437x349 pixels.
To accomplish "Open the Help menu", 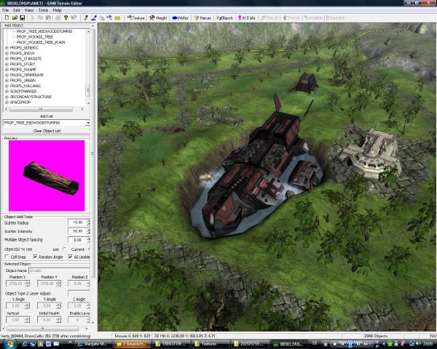I will tap(57, 10).
